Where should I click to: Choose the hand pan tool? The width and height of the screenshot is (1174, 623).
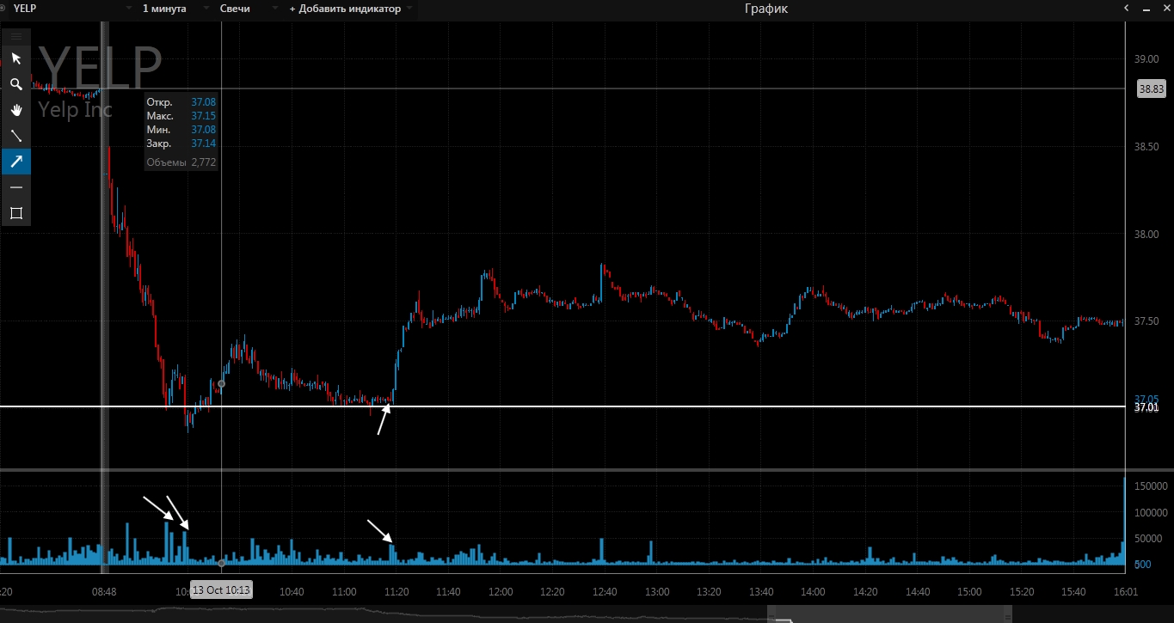tap(15, 110)
